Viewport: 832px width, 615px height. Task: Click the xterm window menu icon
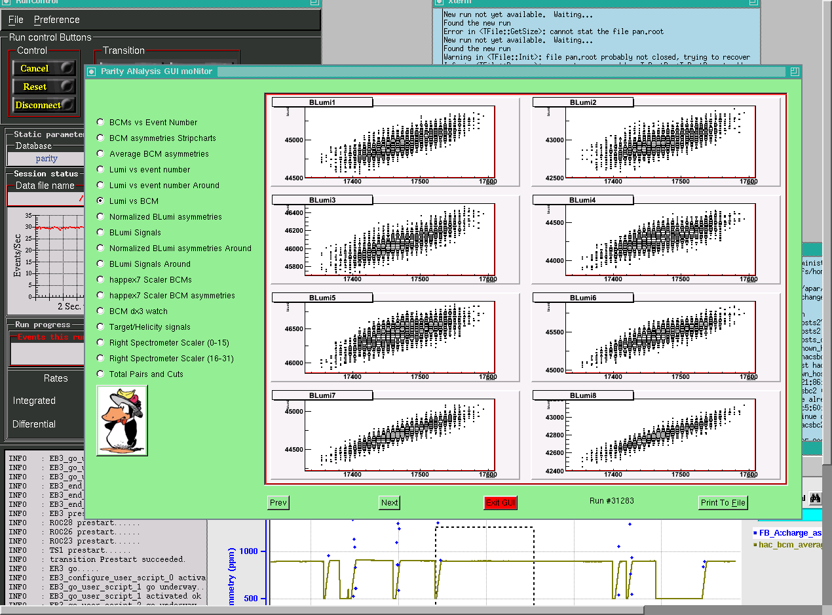tap(438, 2)
